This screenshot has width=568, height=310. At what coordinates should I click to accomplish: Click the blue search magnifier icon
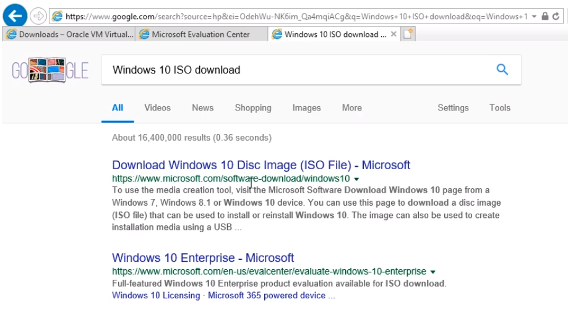(x=502, y=69)
